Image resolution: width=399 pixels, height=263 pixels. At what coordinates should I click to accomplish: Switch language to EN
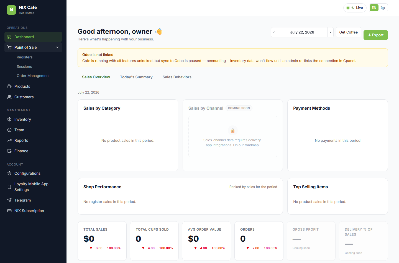click(x=374, y=8)
